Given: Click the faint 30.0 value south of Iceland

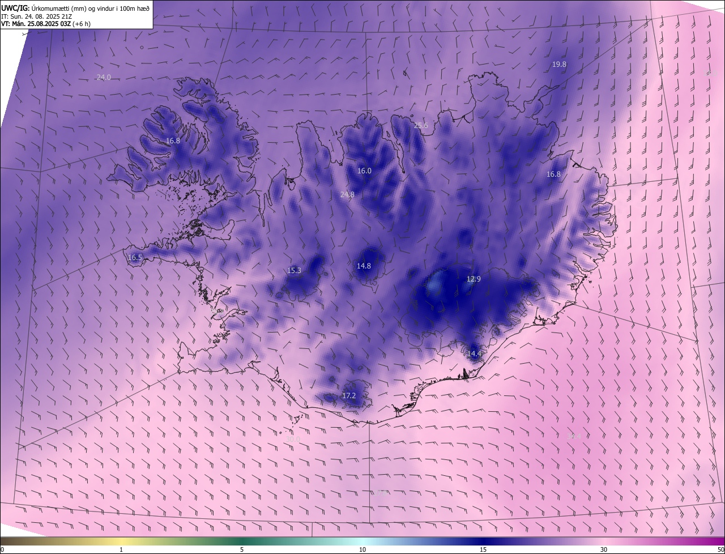Looking at the screenshot, I should (x=293, y=439).
